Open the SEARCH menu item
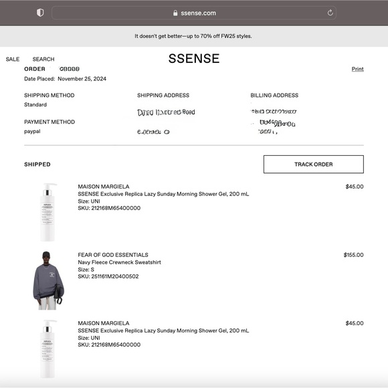The width and height of the screenshot is (388, 388). tap(43, 59)
